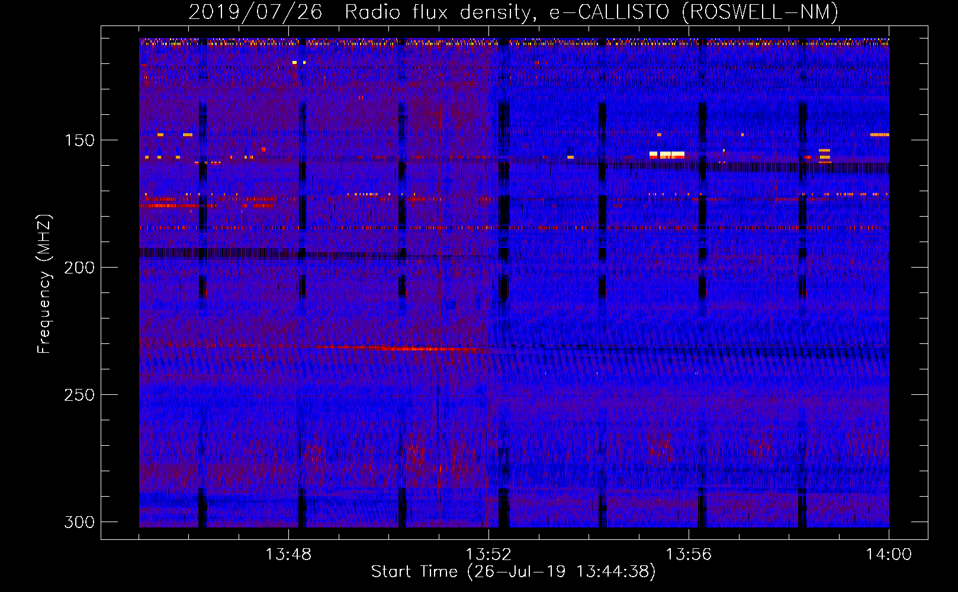
Task: Select the 'e-CALLISTO (ROSWELL-NM)' title text
Action: 694,12
